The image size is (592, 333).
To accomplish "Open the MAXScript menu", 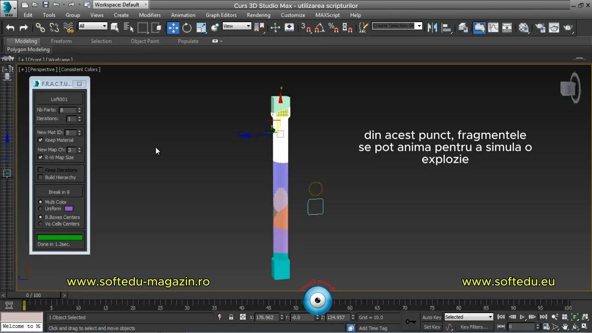I will [x=327, y=15].
